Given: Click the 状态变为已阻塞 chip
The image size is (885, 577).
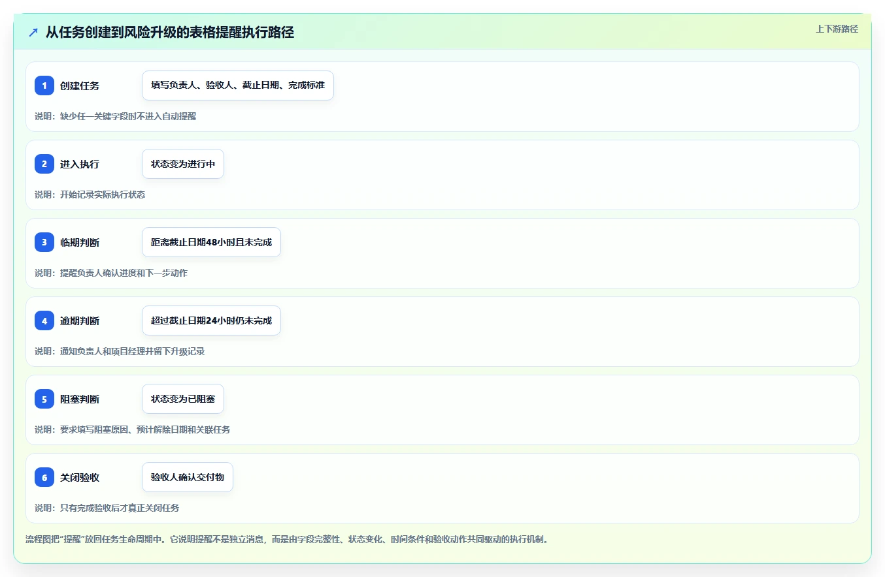Looking at the screenshot, I should 183,399.
